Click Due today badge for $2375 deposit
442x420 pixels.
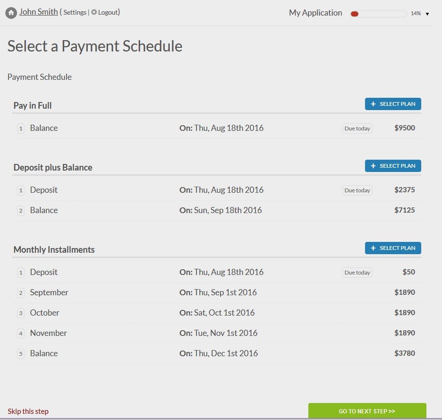coord(357,190)
